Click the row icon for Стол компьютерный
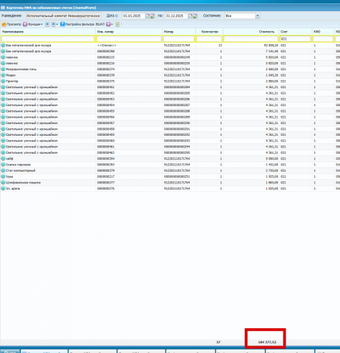Image resolution: width=340 pixels, height=353 pixels. pyautogui.click(x=3, y=170)
